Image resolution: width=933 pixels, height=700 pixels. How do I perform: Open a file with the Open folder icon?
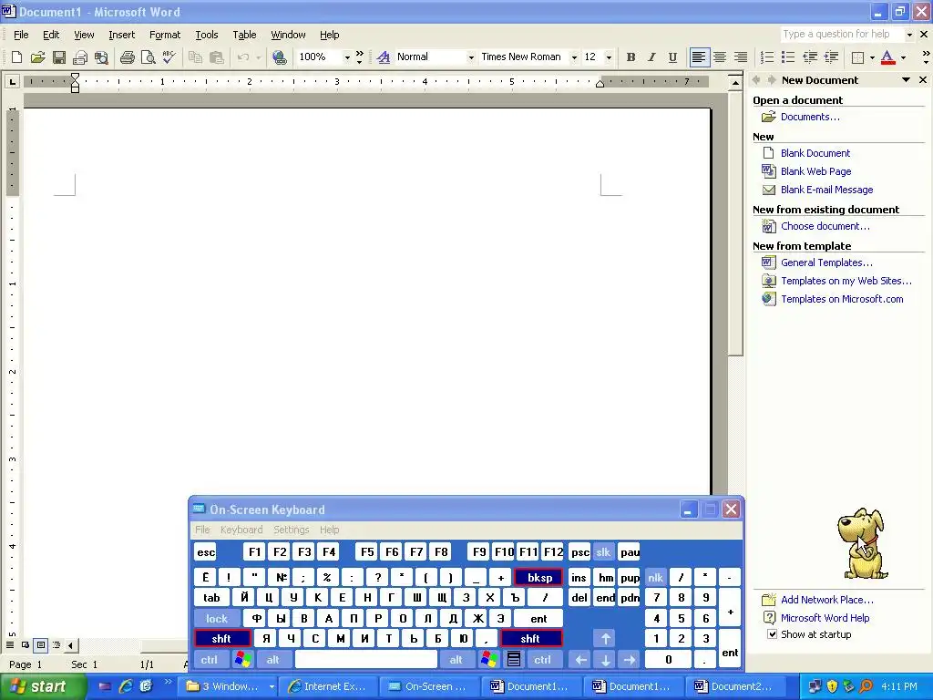tap(37, 57)
